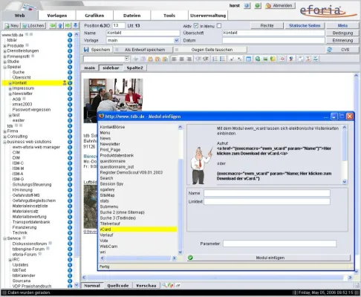Click the Neu button
This screenshot has width=361, height=297.
click(x=12, y=25)
